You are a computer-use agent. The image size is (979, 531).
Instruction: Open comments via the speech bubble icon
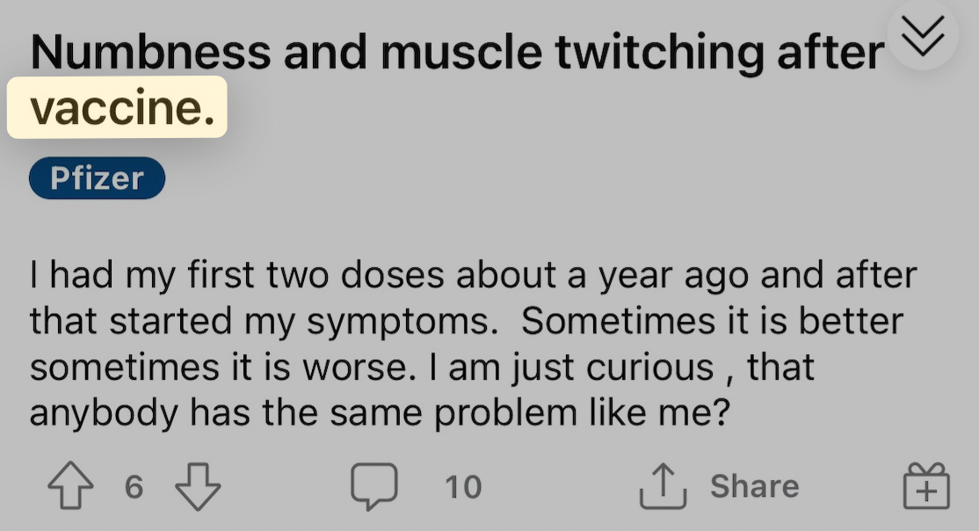(374, 486)
